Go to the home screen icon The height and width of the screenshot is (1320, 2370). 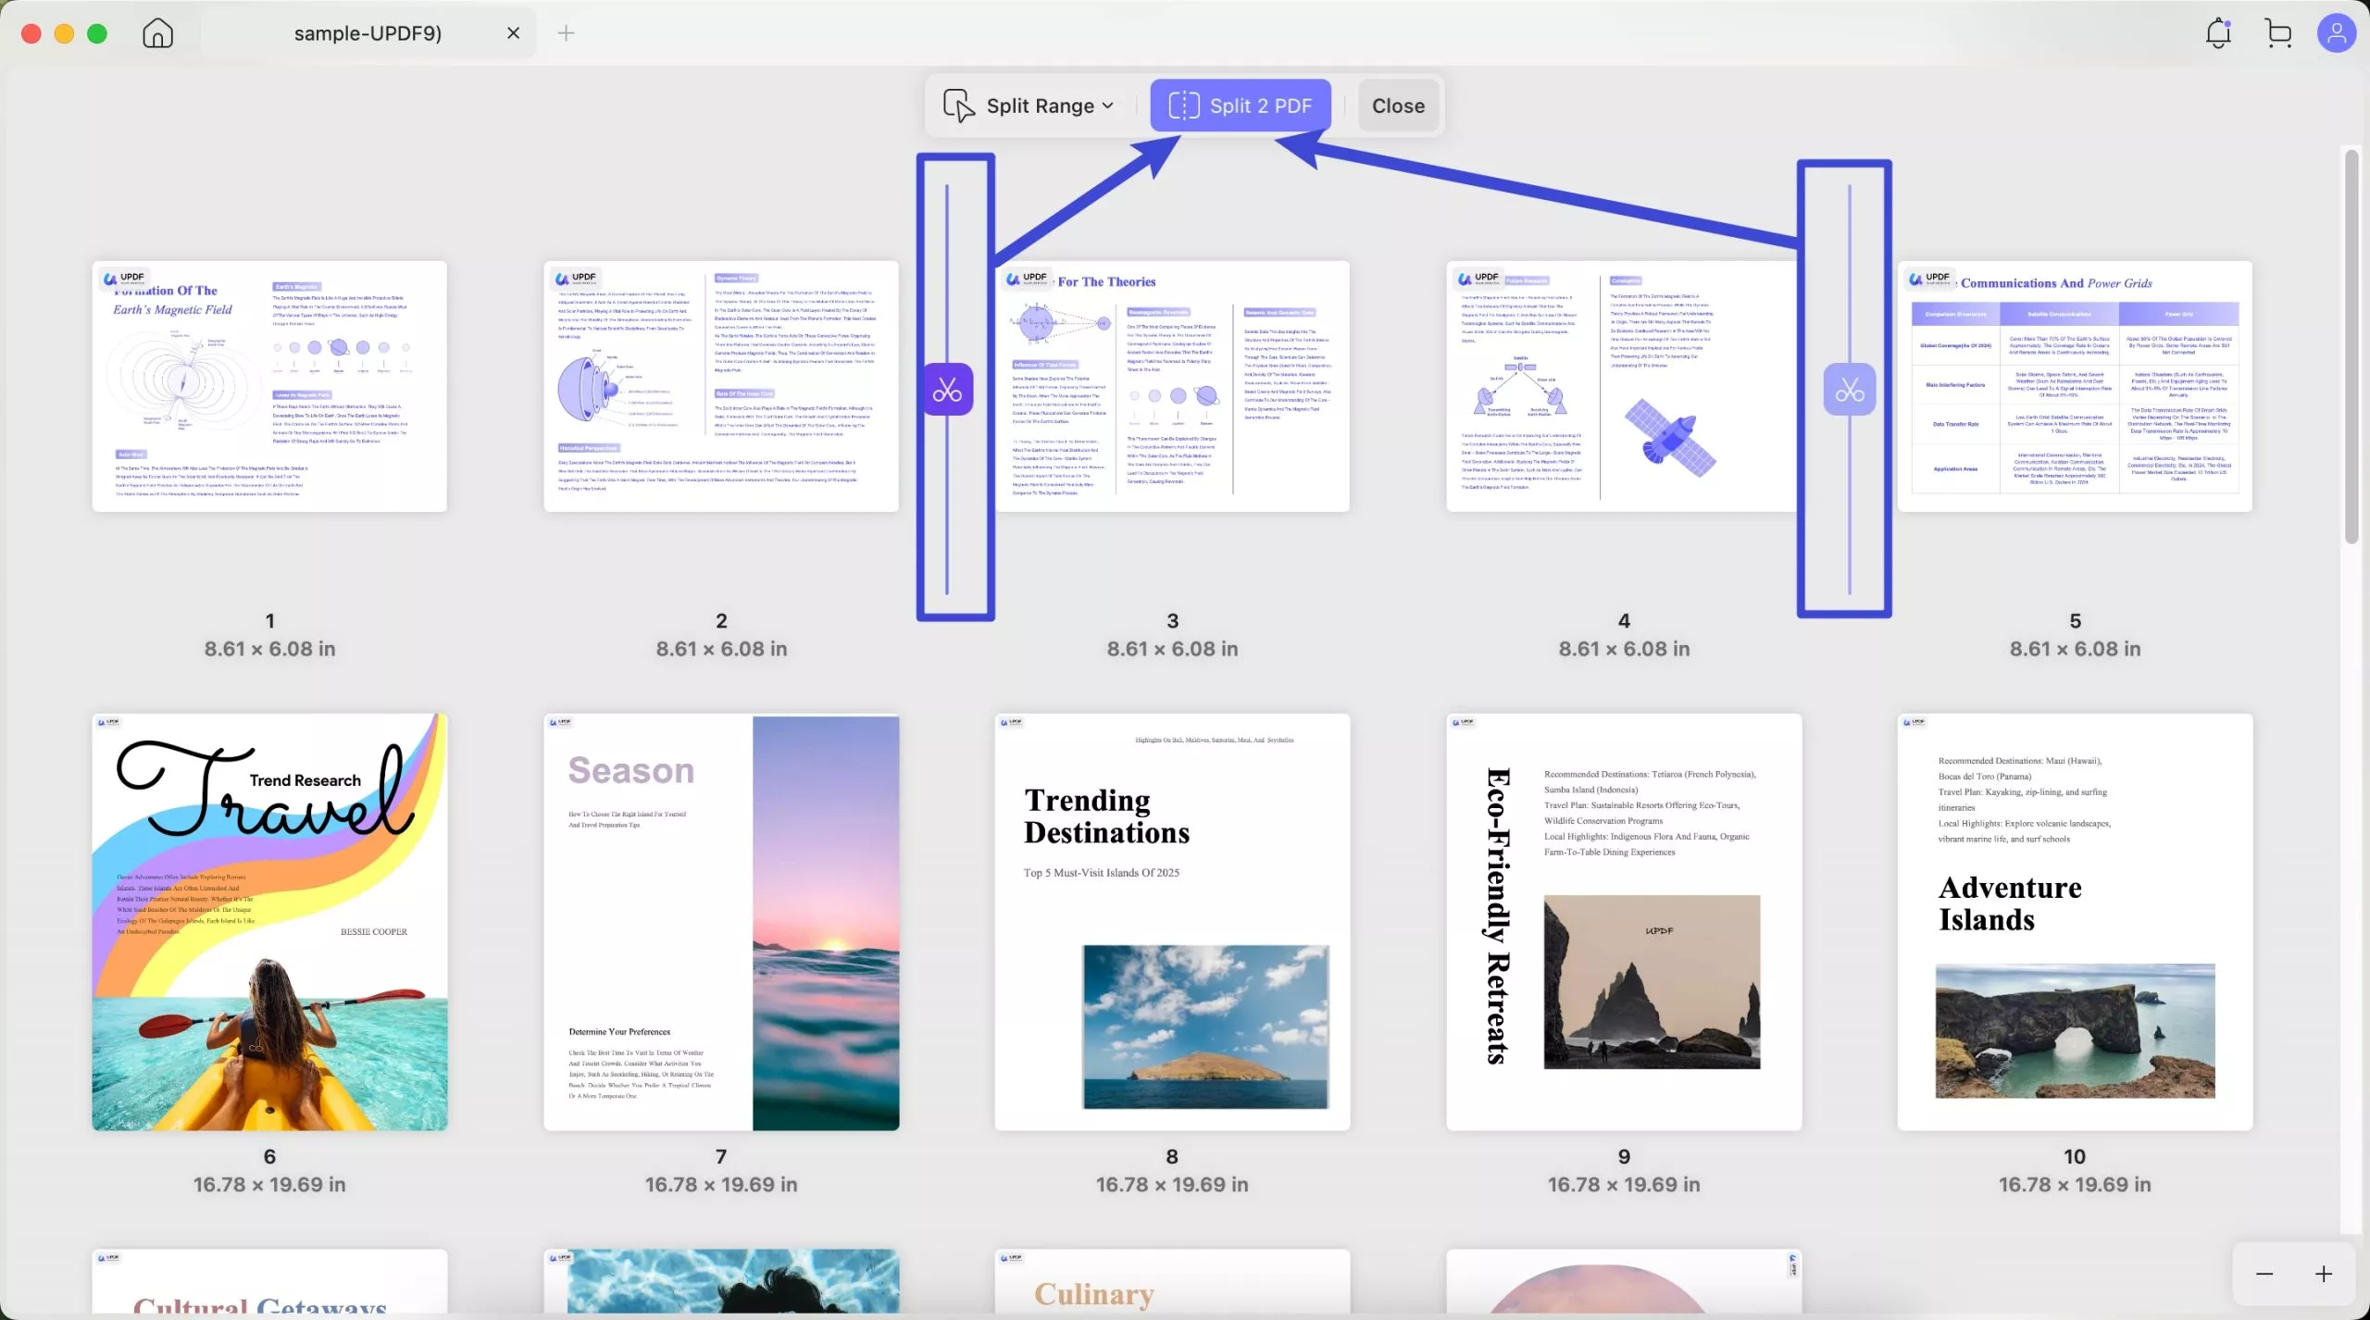158,33
